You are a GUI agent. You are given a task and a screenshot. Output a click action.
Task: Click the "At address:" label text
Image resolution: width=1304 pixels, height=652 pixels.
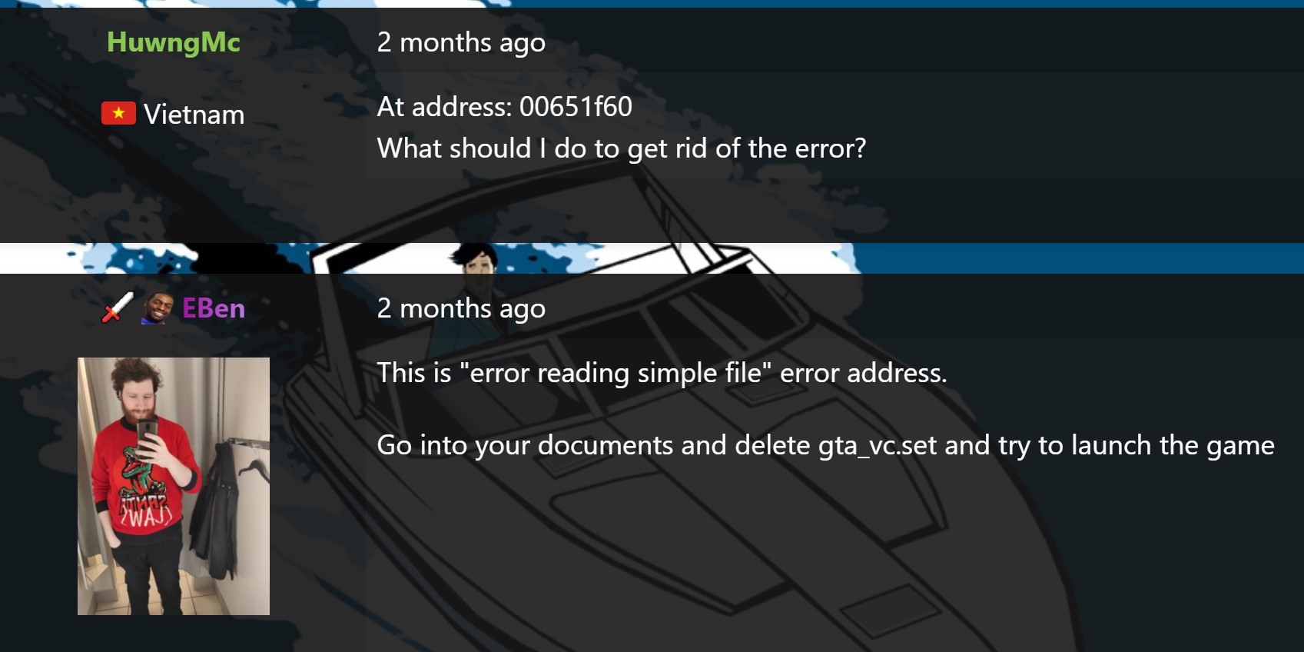click(444, 107)
